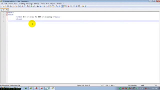Click the green Undo arrow icon
The image size is (160, 90).
pyautogui.click(x=31, y=6)
